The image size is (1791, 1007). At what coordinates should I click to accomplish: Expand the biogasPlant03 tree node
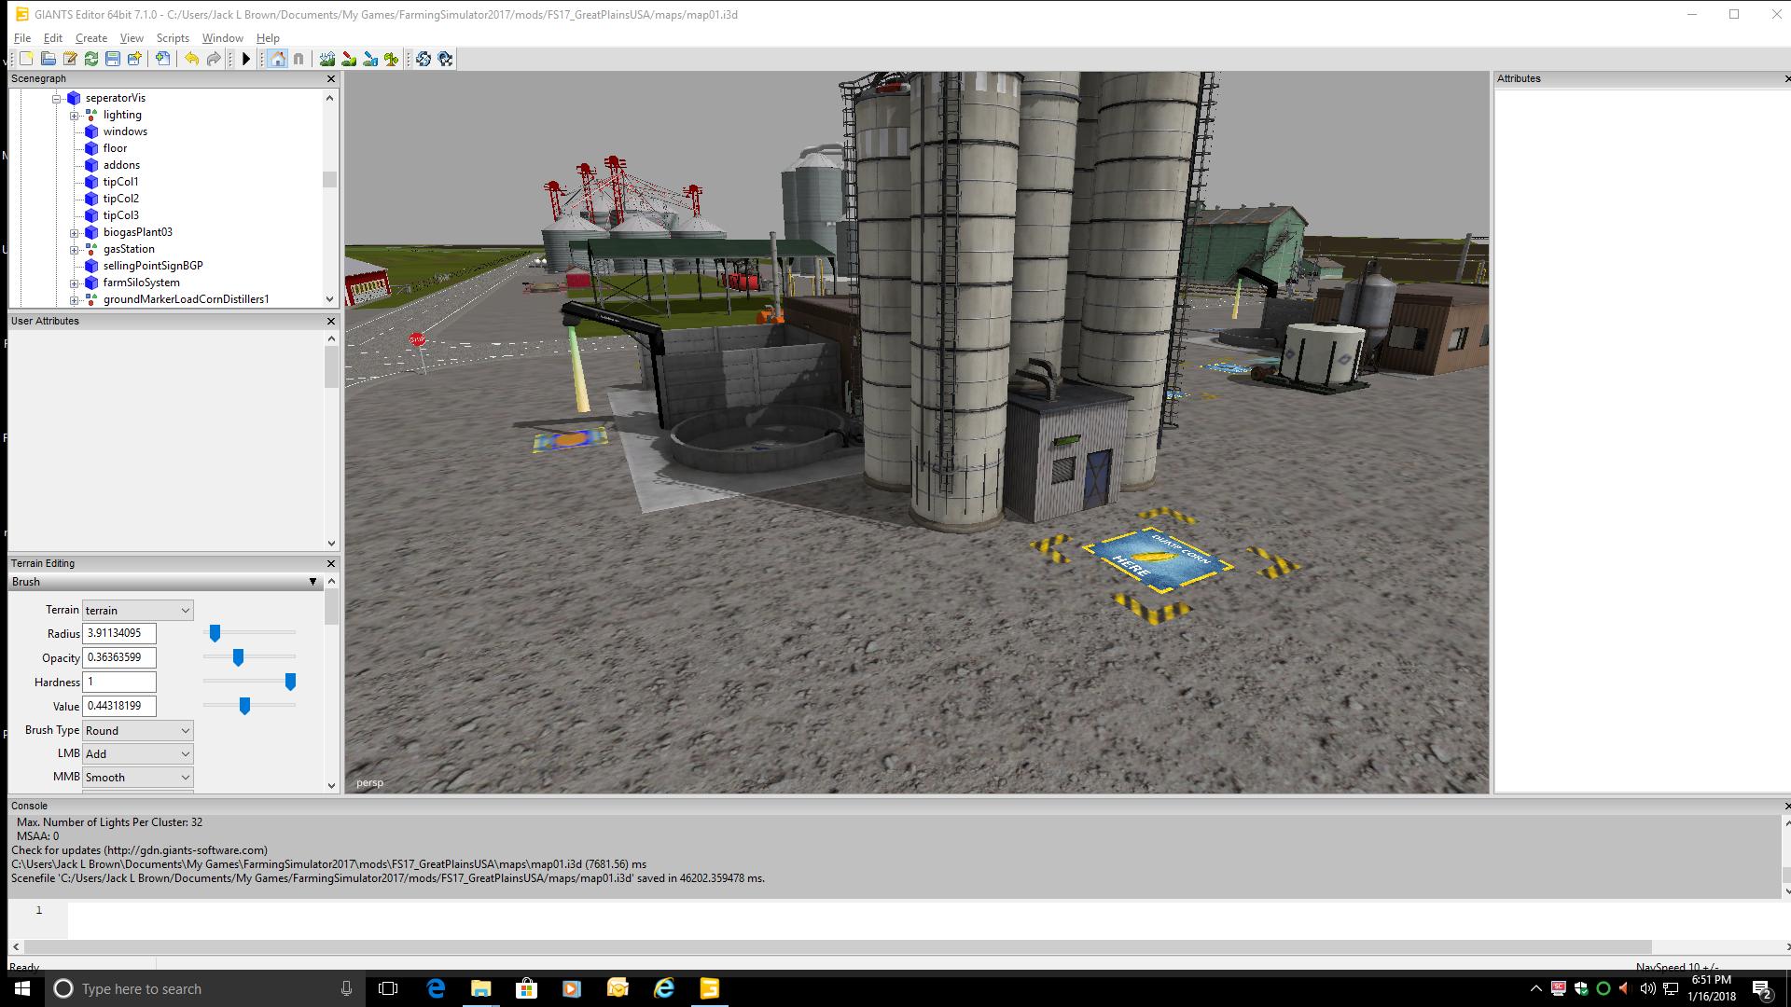pyautogui.click(x=75, y=232)
